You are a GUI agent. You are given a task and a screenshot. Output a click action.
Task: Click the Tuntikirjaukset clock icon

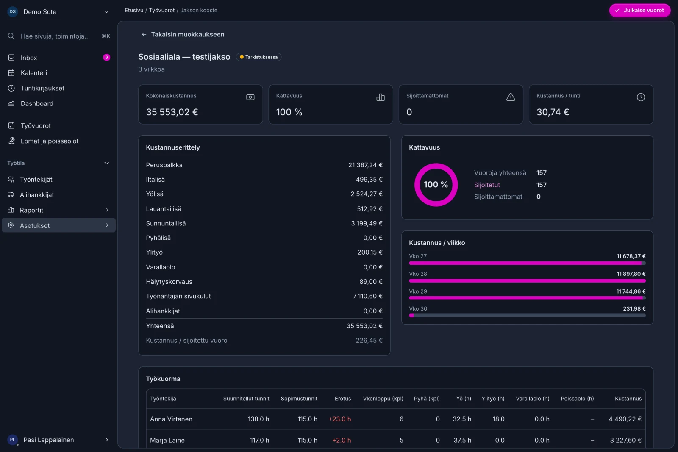(x=11, y=88)
